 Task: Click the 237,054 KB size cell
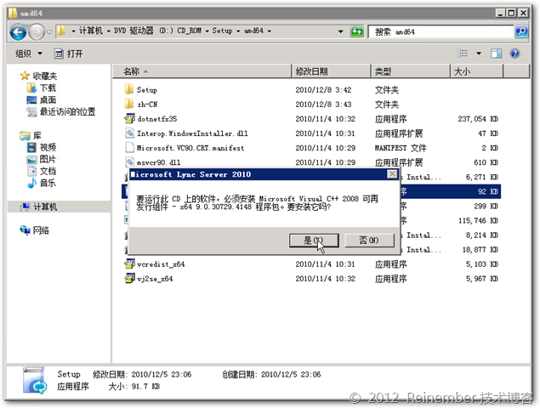click(478, 119)
